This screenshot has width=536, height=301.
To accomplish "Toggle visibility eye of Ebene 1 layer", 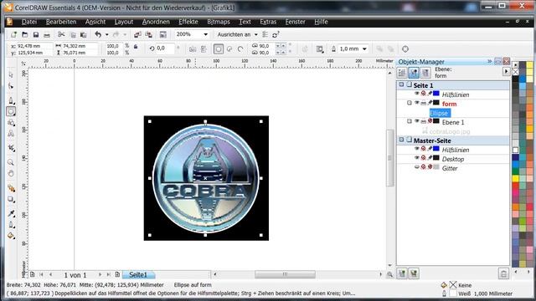I will (417, 121).
